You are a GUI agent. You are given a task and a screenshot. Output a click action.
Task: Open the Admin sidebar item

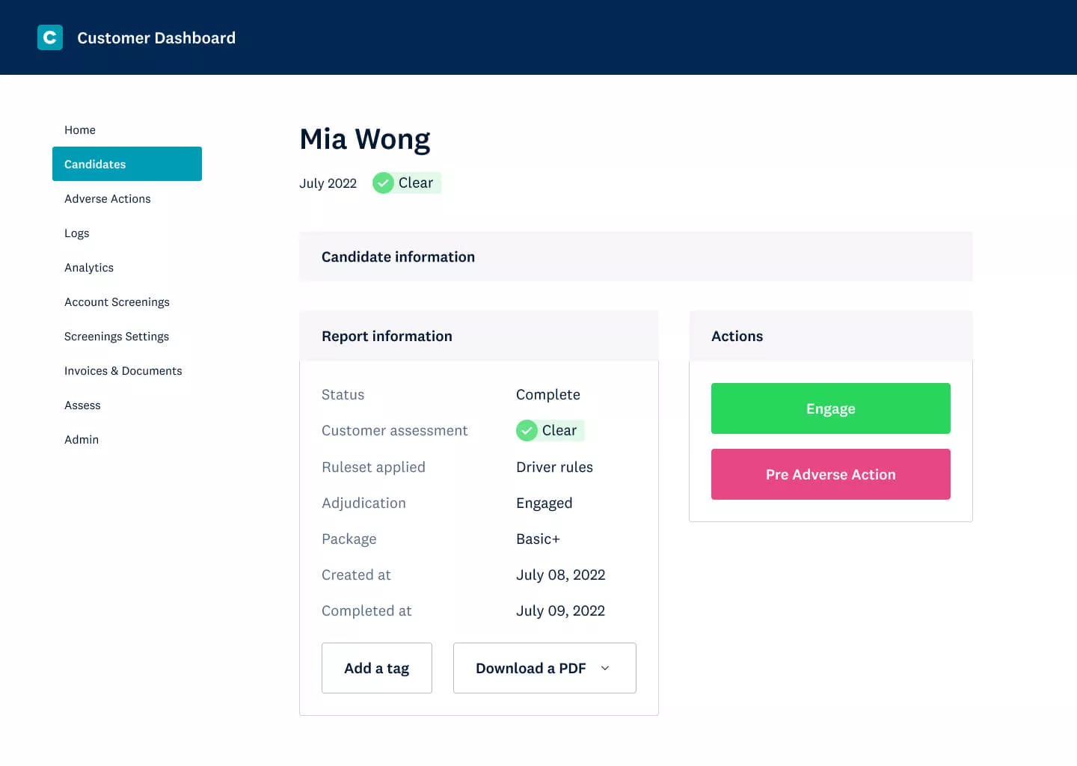(81, 439)
